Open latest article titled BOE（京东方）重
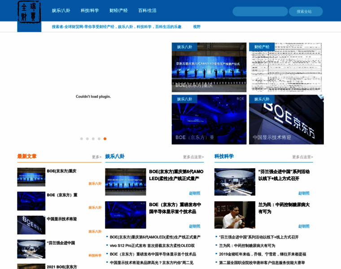Viewport: 341px width, 269px height. [x=62, y=195]
